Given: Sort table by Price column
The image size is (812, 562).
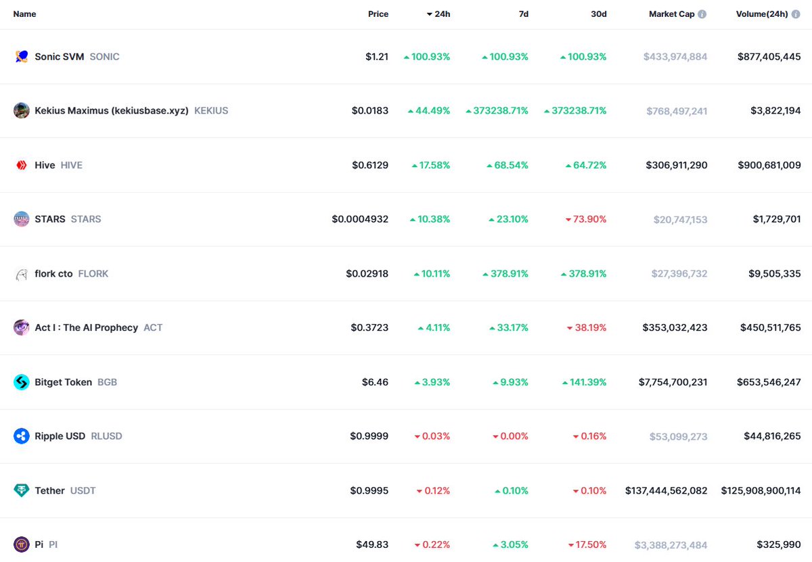Looking at the screenshot, I should 378,14.
